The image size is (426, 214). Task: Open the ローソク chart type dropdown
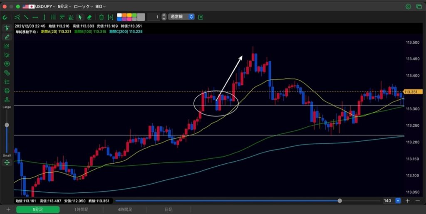click(83, 7)
